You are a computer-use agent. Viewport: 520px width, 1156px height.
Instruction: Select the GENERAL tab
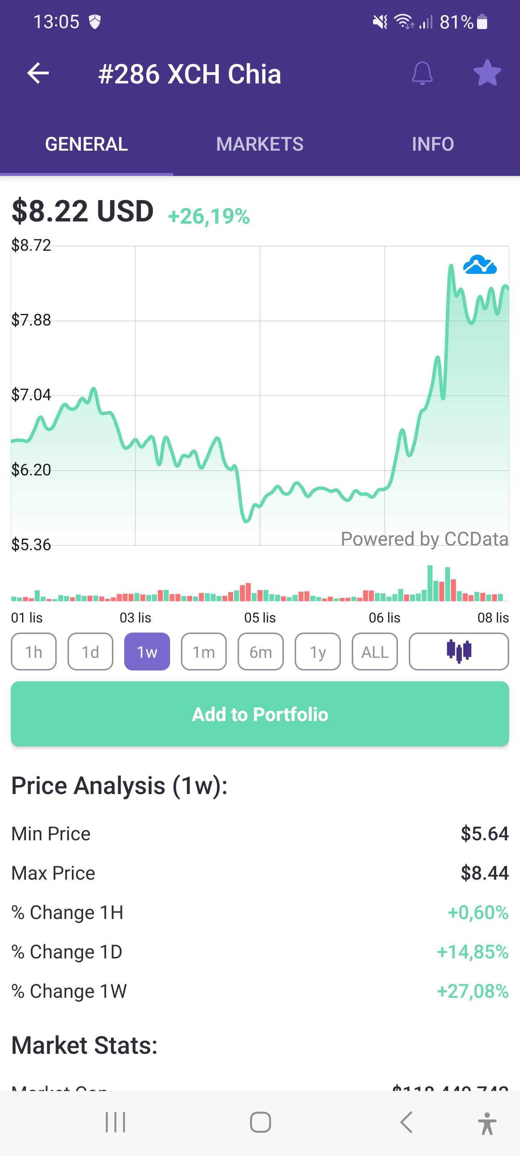tap(87, 144)
